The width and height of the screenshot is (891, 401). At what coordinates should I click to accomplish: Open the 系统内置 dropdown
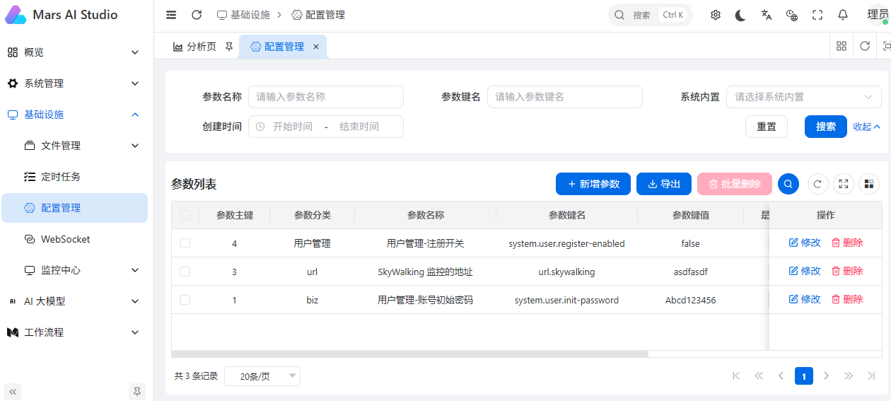(804, 97)
